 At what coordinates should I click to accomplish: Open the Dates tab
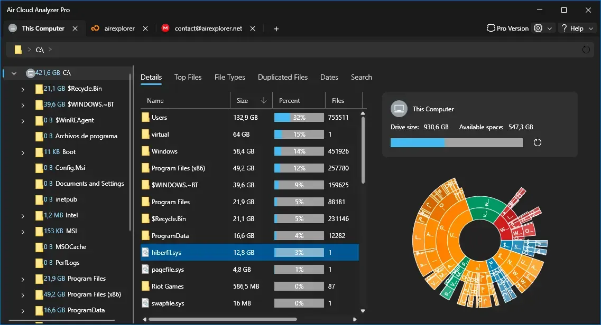tap(329, 77)
